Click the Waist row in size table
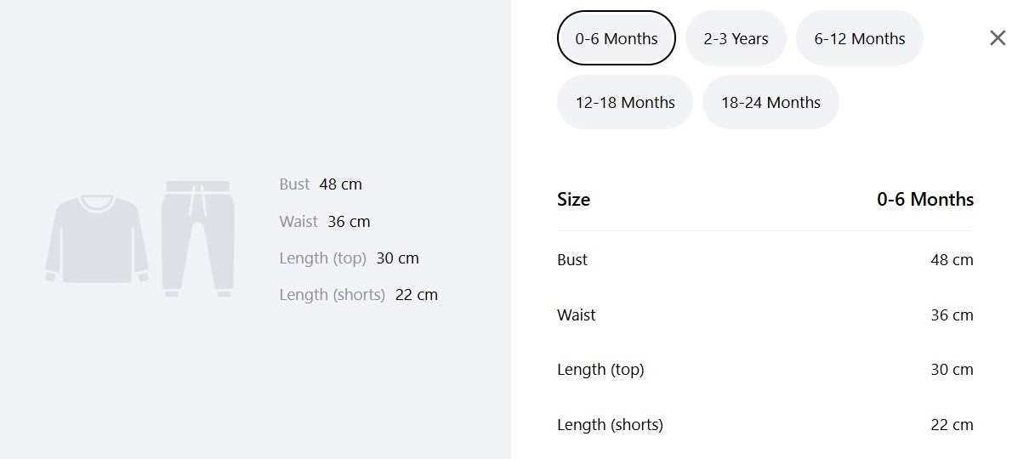 click(765, 315)
